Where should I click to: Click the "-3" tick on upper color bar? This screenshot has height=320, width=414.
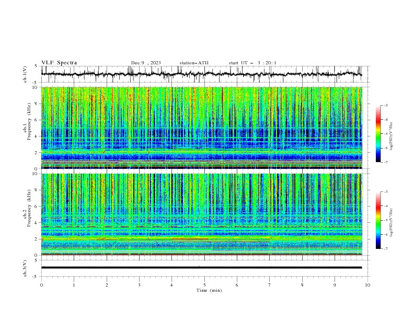(386, 105)
